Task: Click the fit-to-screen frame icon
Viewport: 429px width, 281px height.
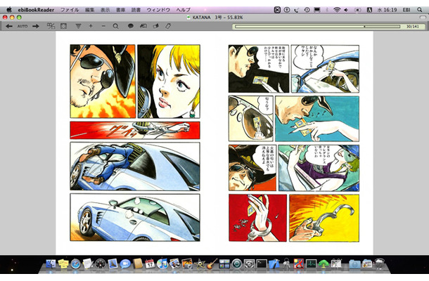Action: point(63,26)
